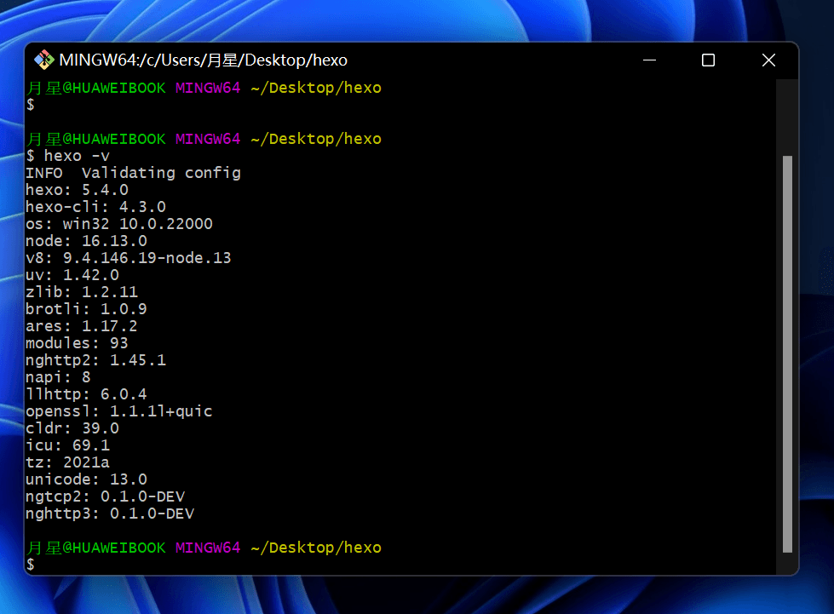Click the 'ngtcp2: 0.1.0-DEV' line
This screenshot has width=834, height=614.
[x=106, y=496]
